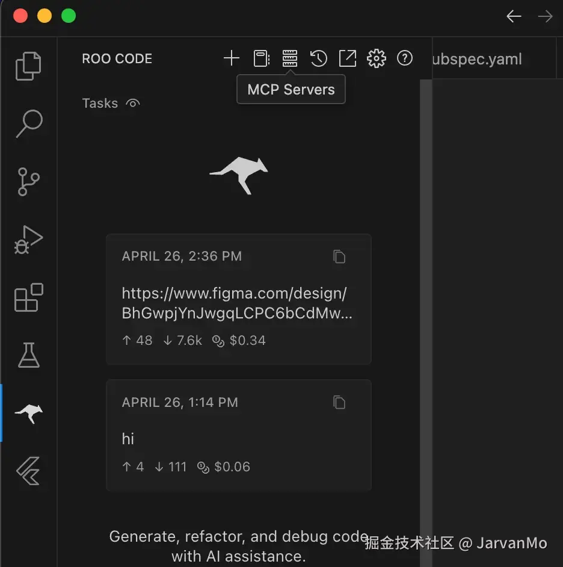Go back with the left arrow
Screen dimensions: 563x567
point(514,16)
